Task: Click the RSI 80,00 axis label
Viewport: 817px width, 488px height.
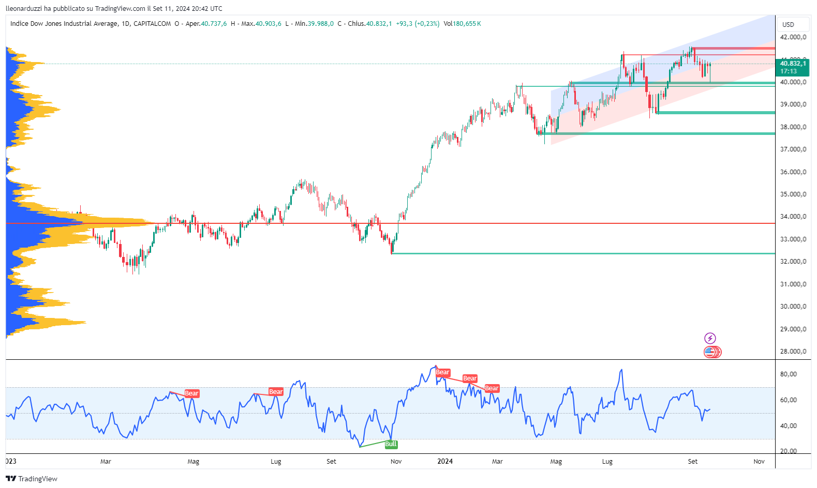Action: tap(789, 374)
